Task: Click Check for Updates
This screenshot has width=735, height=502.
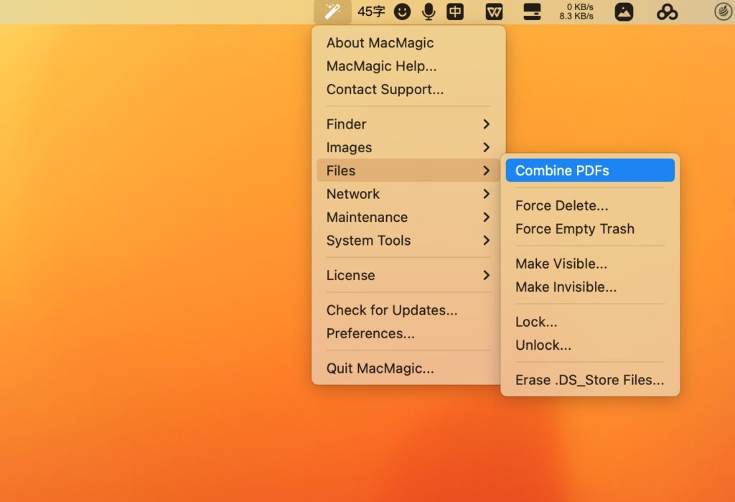Action: (392, 310)
